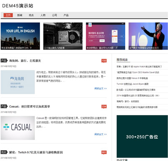Click the Casual article summary text
168x161 pixels.
(71, 122)
